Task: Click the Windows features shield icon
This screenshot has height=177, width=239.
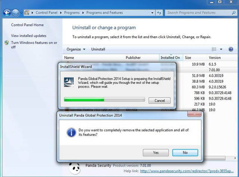Action: click(7, 43)
